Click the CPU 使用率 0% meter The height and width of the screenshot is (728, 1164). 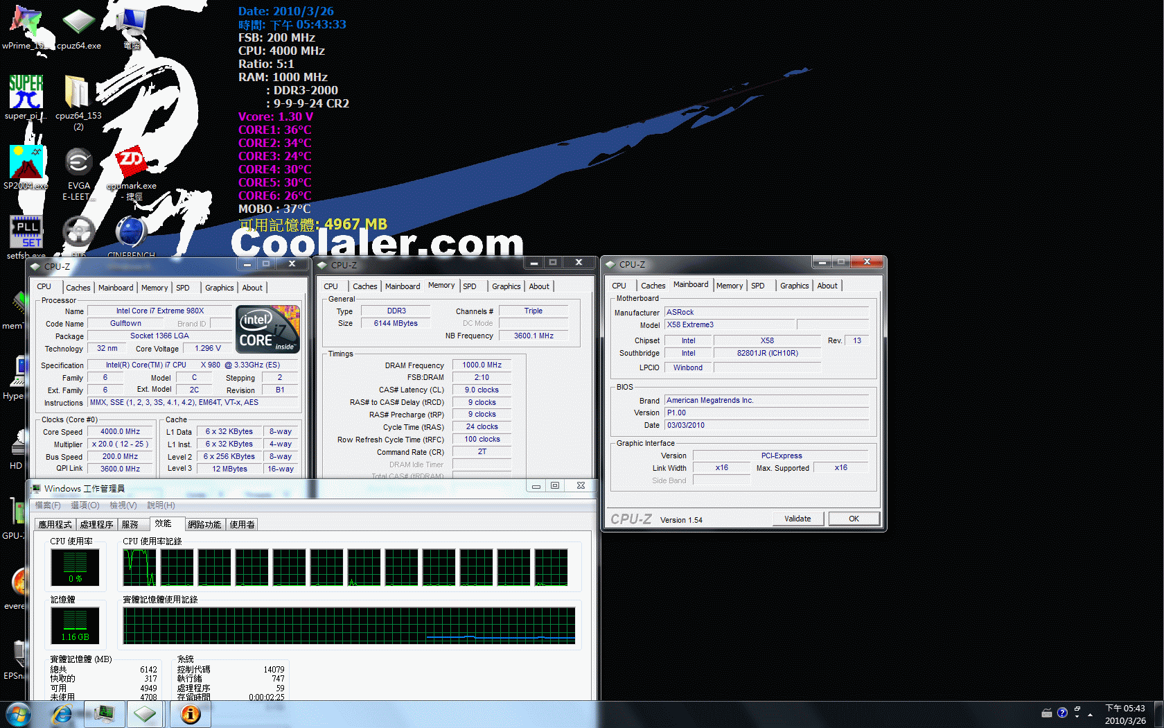75,568
